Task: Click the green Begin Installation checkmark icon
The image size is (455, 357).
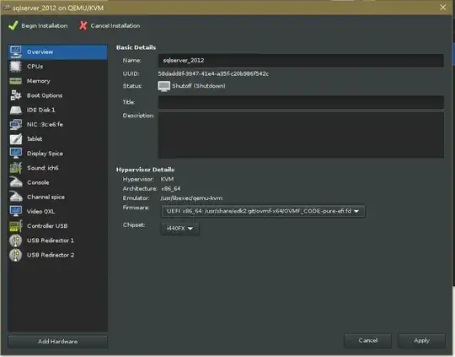Action: pyautogui.click(x=13, y=25)
